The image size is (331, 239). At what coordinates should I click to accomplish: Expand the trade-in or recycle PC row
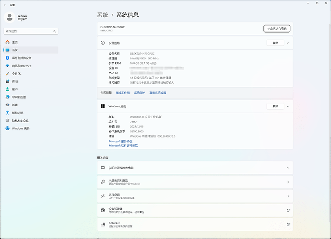click(288, 168)
